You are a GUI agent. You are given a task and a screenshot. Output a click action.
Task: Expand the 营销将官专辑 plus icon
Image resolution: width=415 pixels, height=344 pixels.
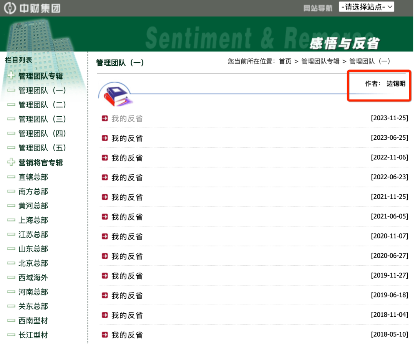click(x=11, y=162)
